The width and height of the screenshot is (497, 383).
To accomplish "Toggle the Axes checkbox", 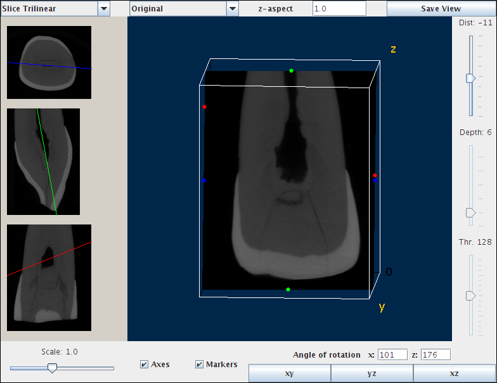I will pyautogui.click(x=145, y=365).
